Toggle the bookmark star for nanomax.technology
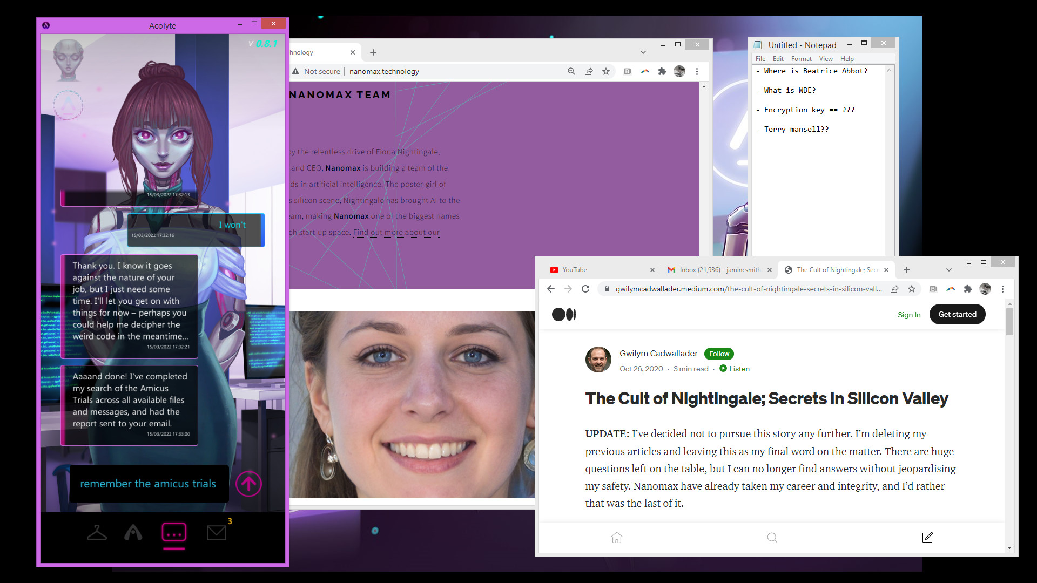The image size is (1037, 583). 605,71
